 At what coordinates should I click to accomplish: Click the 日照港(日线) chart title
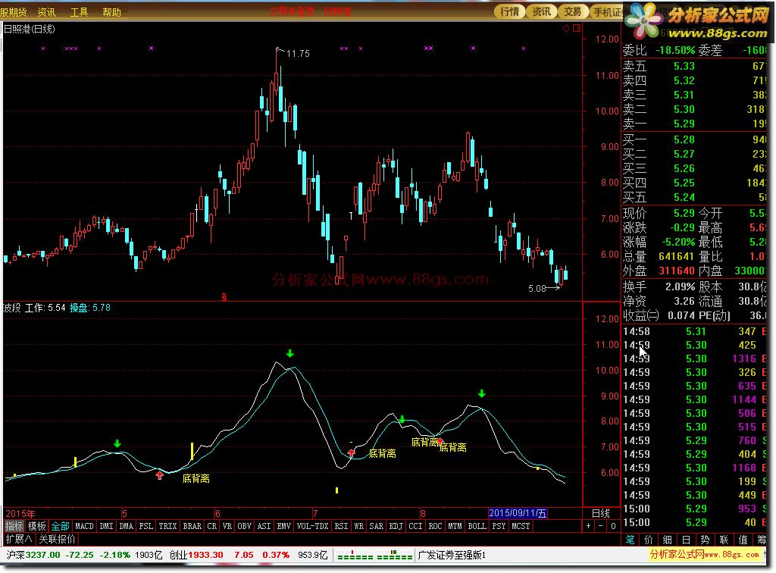tap(30, 29)
